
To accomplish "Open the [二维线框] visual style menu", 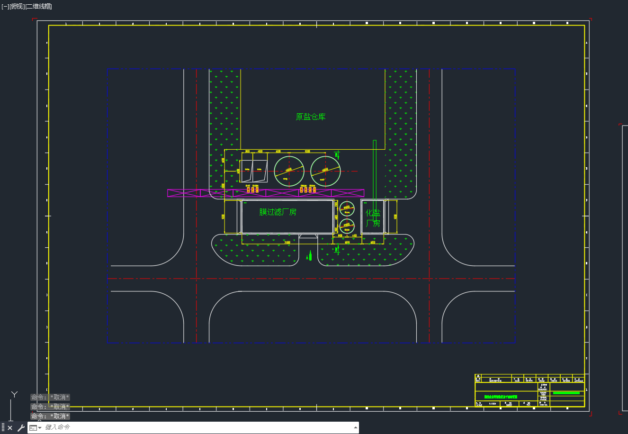I will tap(38, 6).
